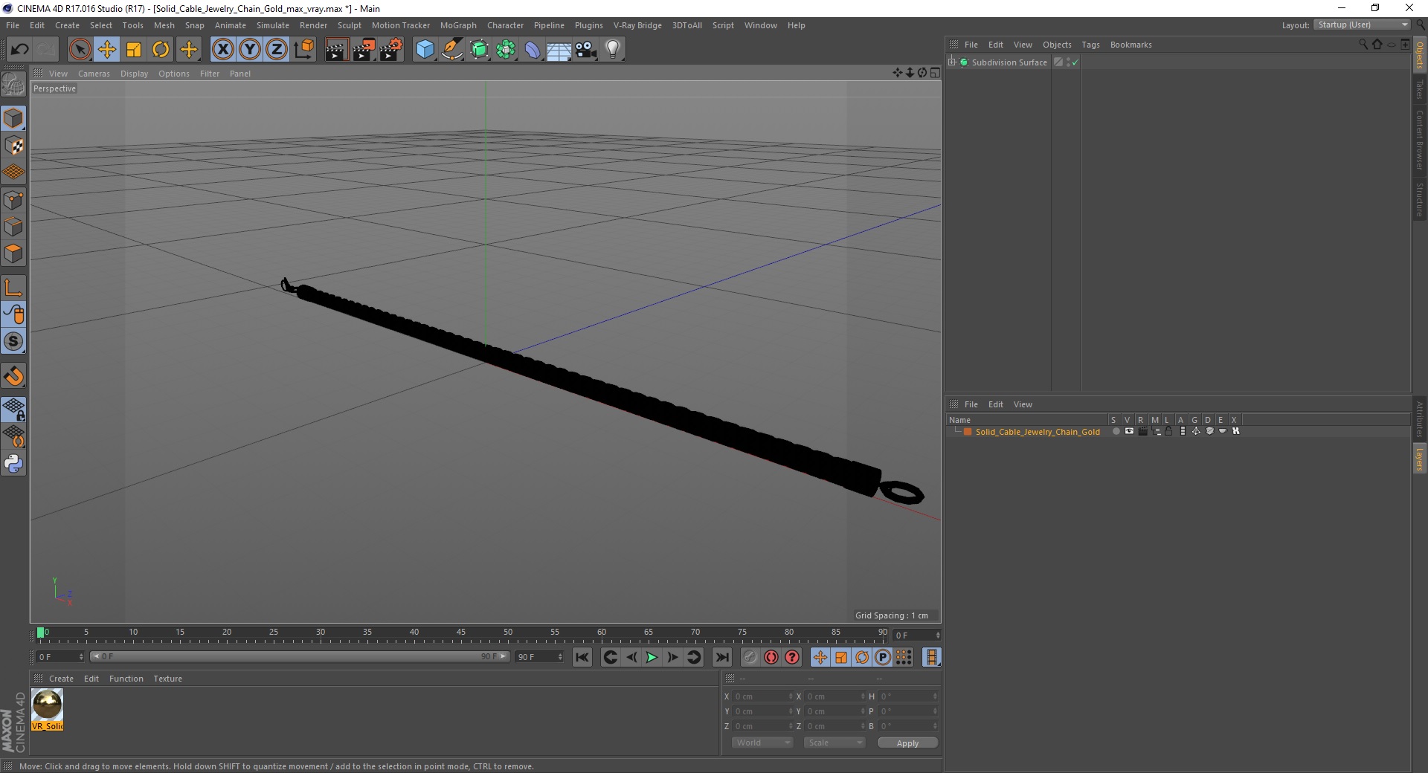Open the Simulate menu
1428x773 pixels.
(x=272, y=25)
